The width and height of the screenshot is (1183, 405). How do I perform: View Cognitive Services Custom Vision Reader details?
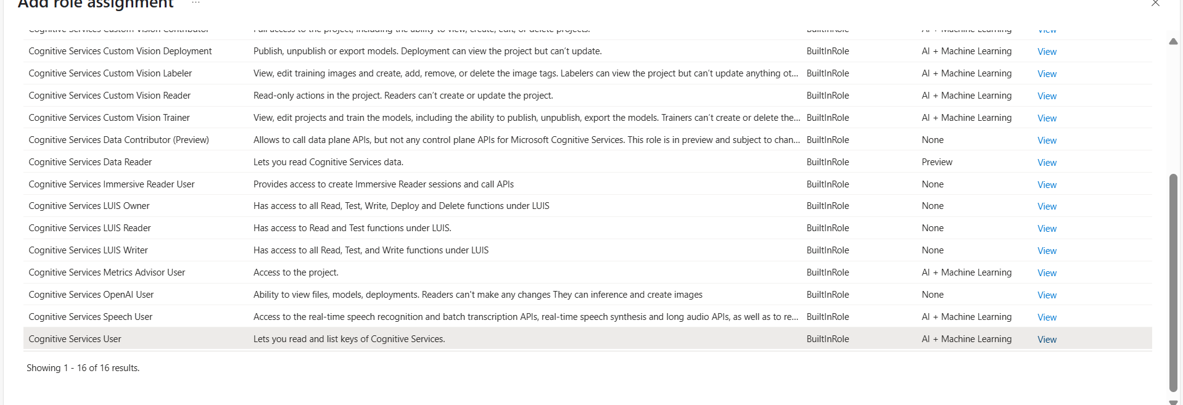click(1047, 96)
